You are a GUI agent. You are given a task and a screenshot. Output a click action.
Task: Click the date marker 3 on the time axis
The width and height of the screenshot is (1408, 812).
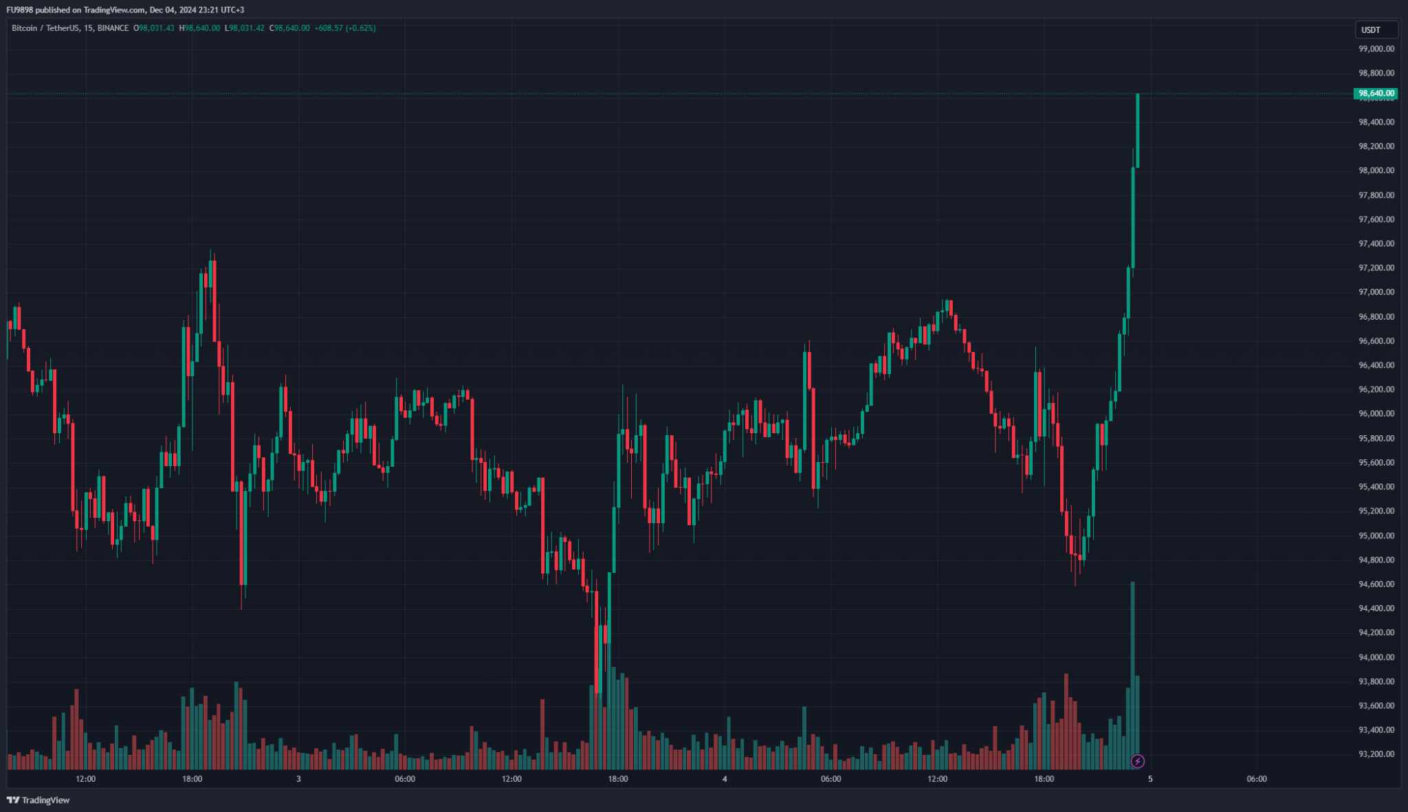pos(298,779)
